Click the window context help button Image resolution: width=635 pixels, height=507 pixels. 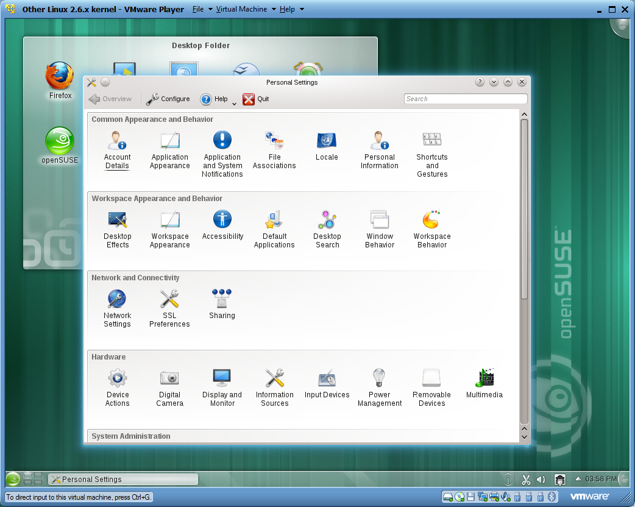(480, 82)
